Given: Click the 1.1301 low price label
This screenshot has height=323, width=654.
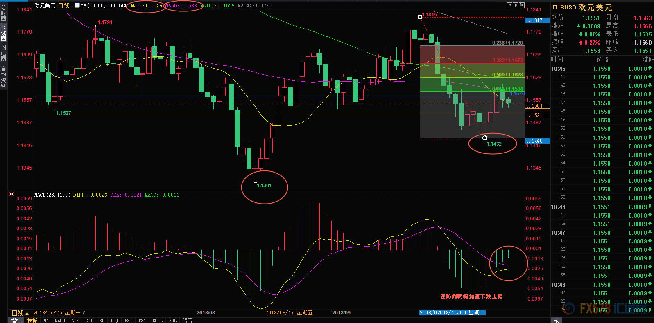Looking at the screenshot, I should tap(264, 186).
